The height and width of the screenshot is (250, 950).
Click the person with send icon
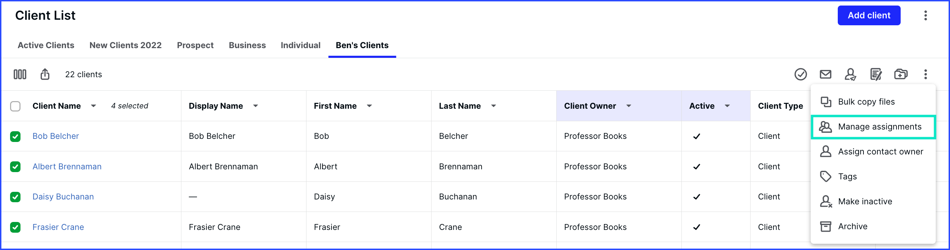[x=850, y=74]
